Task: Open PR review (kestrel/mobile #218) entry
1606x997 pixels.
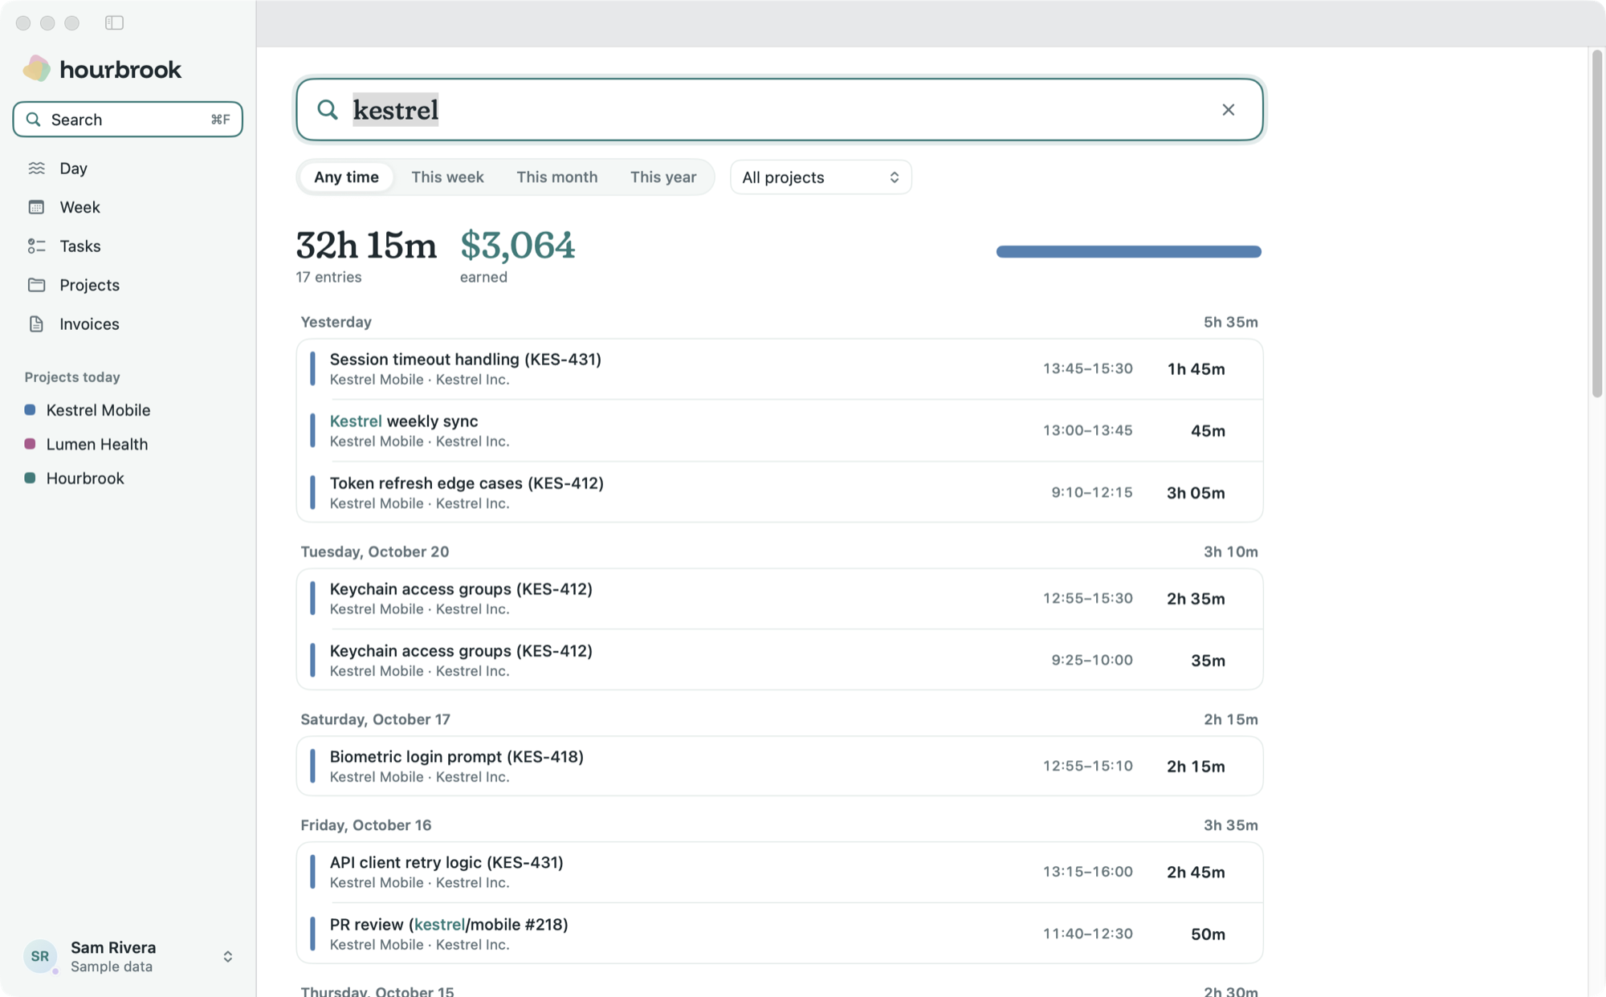Action: [779, 934]
